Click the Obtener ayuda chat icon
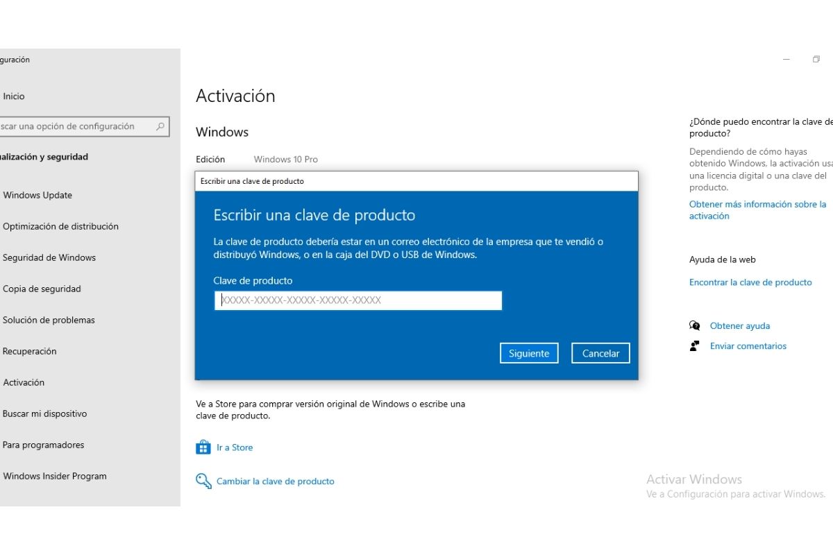 tap(695, 325)
